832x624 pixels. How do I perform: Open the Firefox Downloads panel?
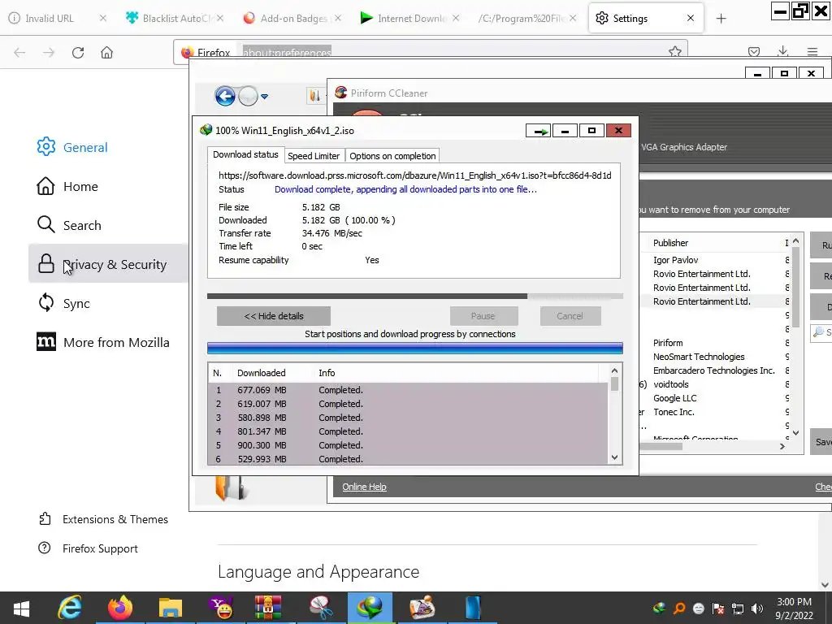click(782, 51)
